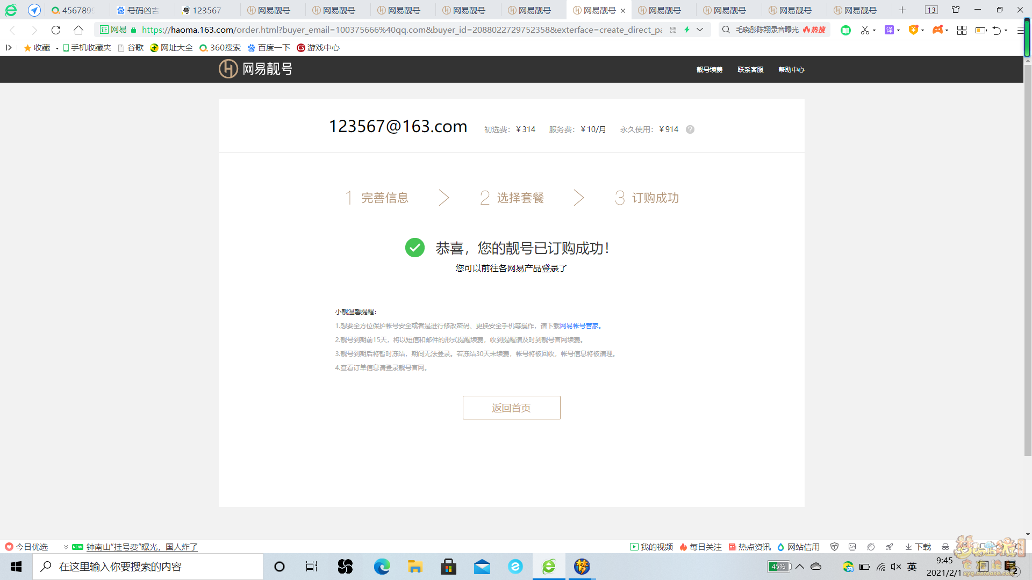Click the search magnifier icon
The height and width of the screenshot is (580, 1032).
(726, 30)
